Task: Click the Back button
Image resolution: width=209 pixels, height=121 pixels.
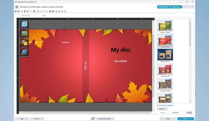Action: [168, 119]
